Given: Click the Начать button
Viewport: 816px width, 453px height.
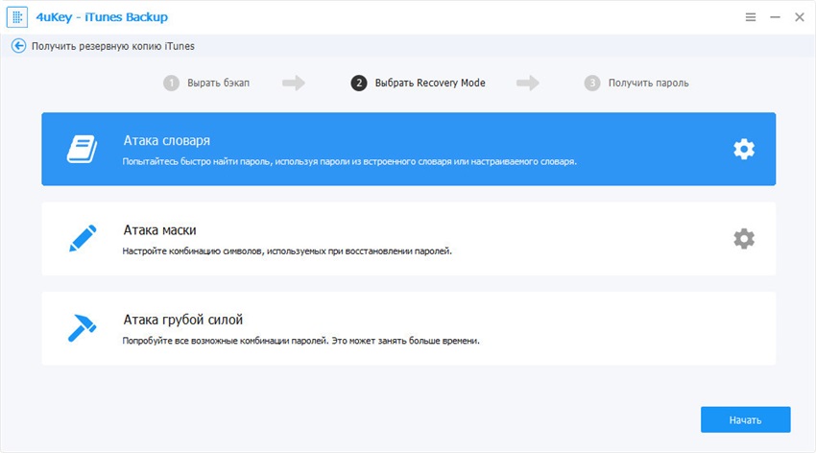Looking at the screenshot, I should tap(745, 419).
